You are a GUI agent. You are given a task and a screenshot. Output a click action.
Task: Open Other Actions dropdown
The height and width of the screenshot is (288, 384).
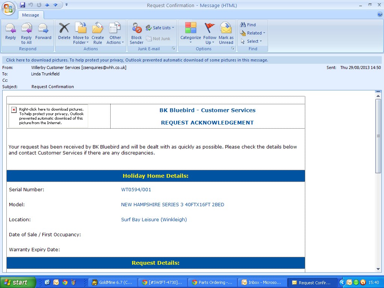(x=115, y=34)
